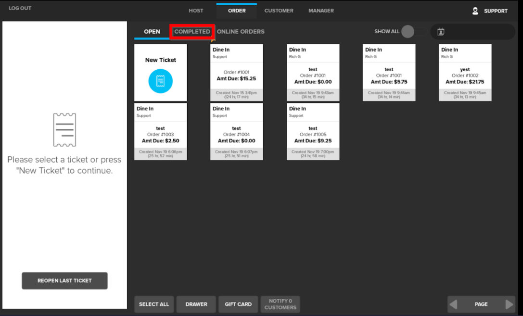This screenshot has height=316, width=523.
Task: Open the calendar date picker icon
Action: coord(441,32)
